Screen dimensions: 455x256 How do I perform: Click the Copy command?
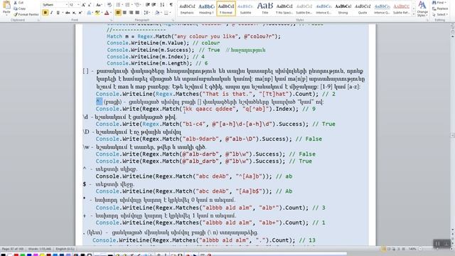pyautogui.click(x=19, y=9)
